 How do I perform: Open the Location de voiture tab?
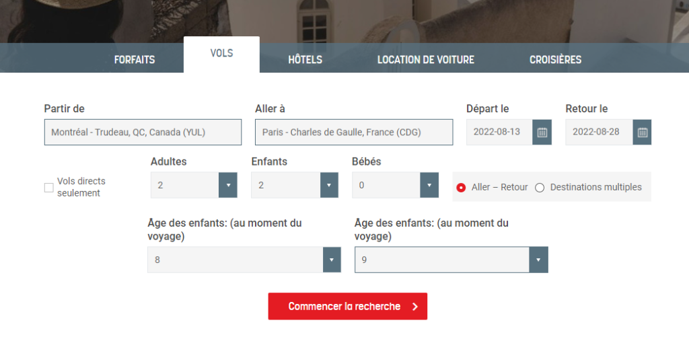click(425, 60)
